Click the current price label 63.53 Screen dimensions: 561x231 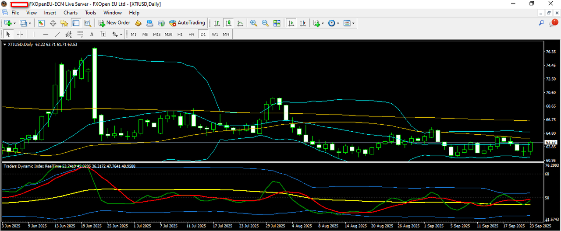(x=551, y=142)
